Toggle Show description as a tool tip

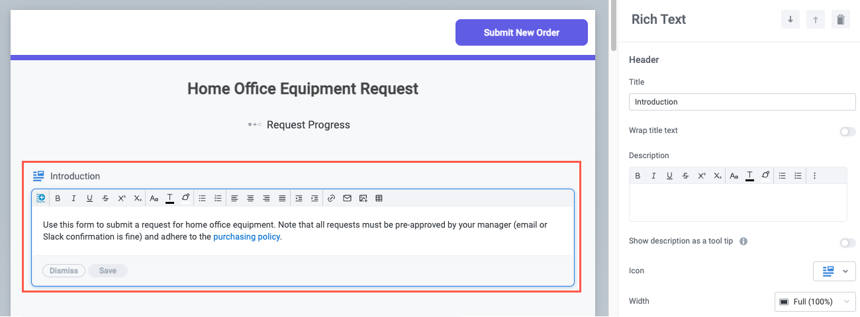coord(847,243)
